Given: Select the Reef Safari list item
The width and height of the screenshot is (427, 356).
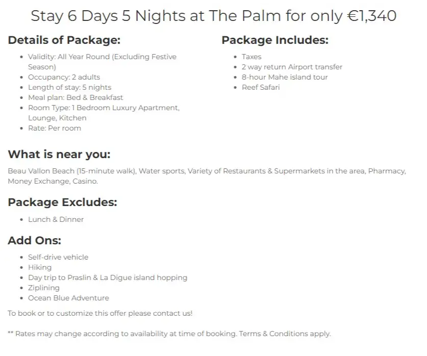Looking at the screenshot, I should 261,87.
